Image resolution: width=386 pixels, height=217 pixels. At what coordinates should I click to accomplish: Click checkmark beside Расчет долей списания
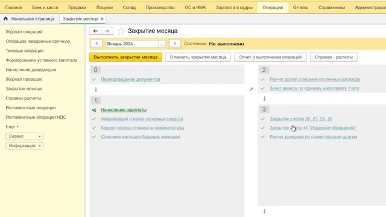262,80
